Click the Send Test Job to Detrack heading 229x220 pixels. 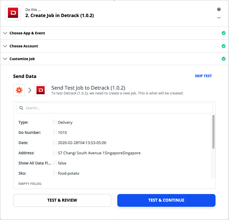88,88
